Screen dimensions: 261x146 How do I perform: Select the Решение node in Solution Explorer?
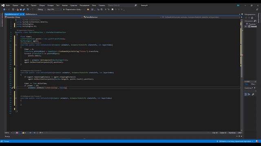point(251,24)
